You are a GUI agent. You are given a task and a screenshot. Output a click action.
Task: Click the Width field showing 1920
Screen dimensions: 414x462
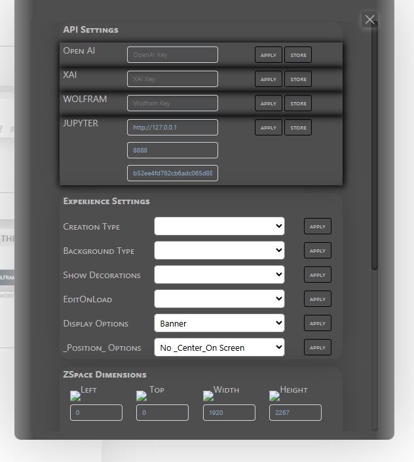click(x=229, y=413)
